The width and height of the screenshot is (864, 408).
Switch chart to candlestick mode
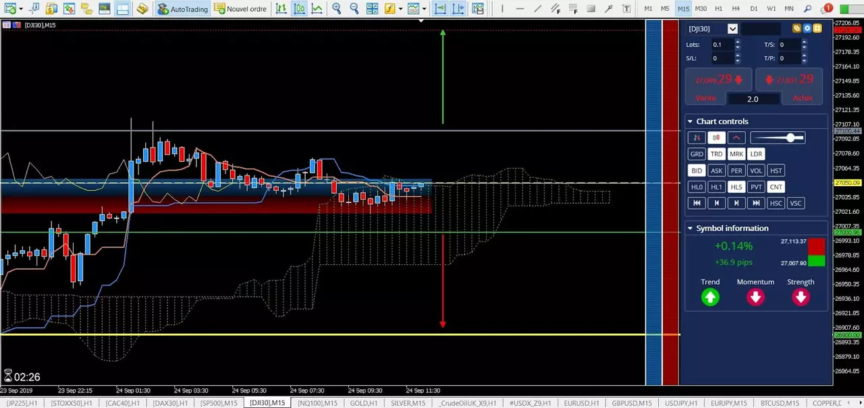pos(299,9)
